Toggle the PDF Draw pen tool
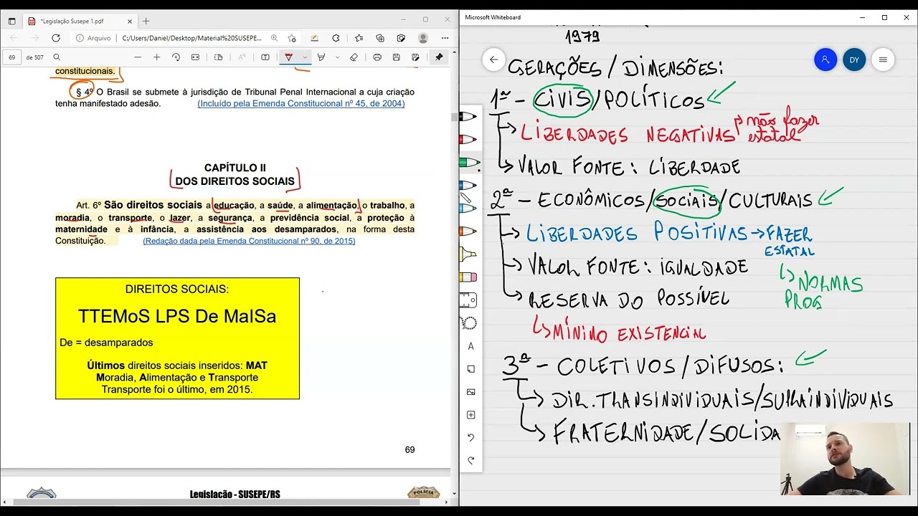 (x=289, y=57)
